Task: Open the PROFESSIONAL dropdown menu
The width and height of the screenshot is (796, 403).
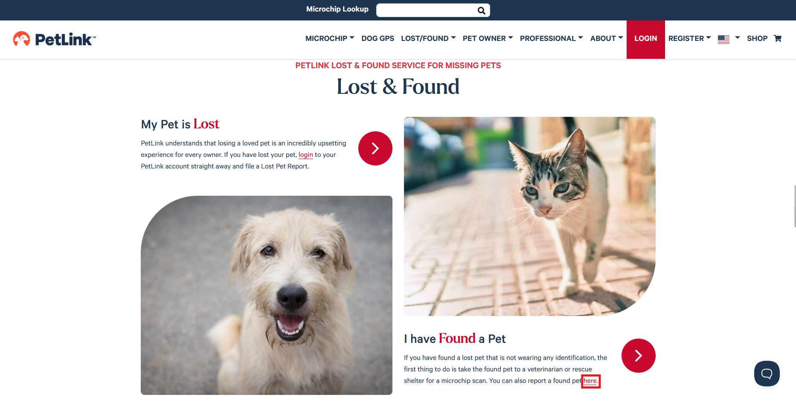Action: [551, 38]
